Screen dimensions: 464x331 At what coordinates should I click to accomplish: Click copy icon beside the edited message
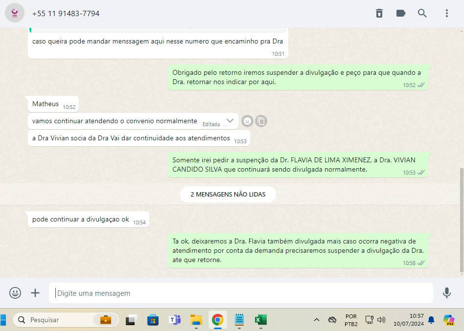pyautogui.click(x=261, y=121)
